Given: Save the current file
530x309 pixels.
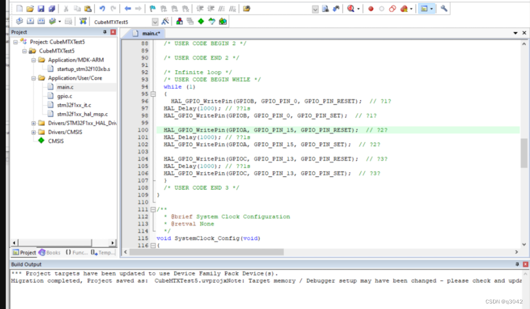Looking at the screenshot, I should 41,9.
